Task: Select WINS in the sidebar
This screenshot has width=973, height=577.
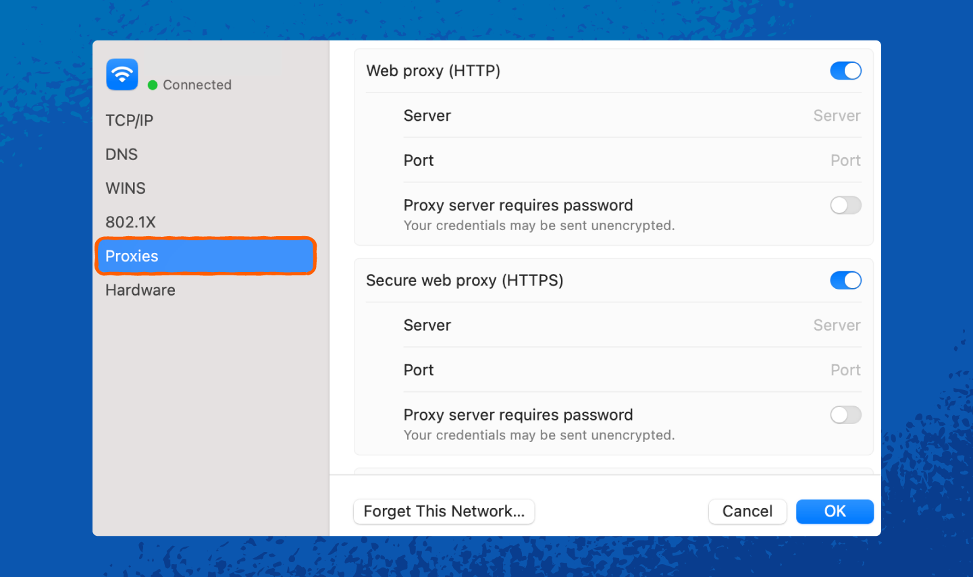Action: 126,188
